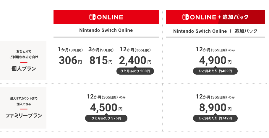Screen dimensions: 269x138
Task: Click the Switch logo in the Online banner
Action: pyautogui.click(x=92, y=17)
